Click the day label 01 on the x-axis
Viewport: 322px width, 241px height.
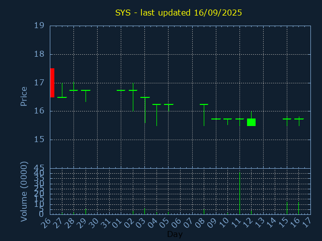[x=117, y=223]
